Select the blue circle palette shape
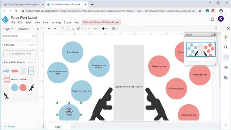 point(14,88)
